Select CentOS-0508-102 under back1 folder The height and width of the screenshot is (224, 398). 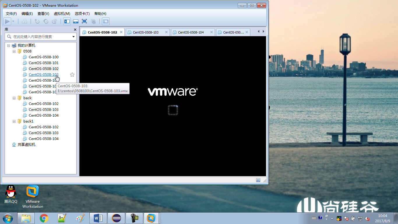44,127
